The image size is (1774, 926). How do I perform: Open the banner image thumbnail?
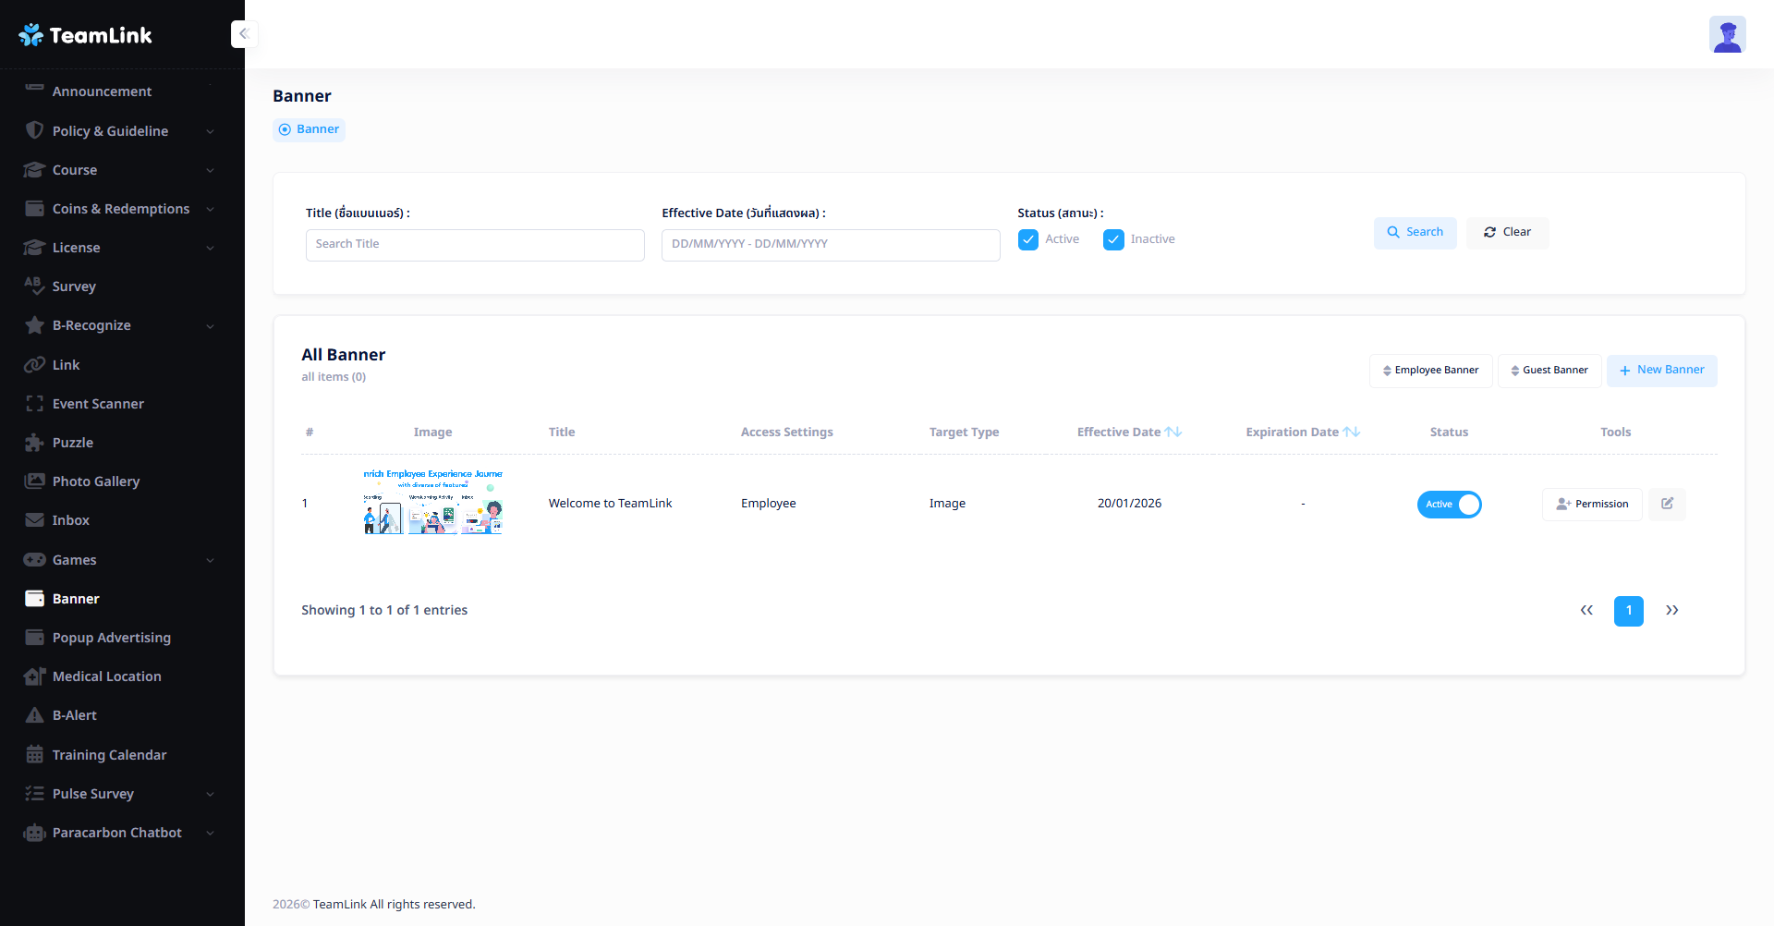[x=432, y=503]
